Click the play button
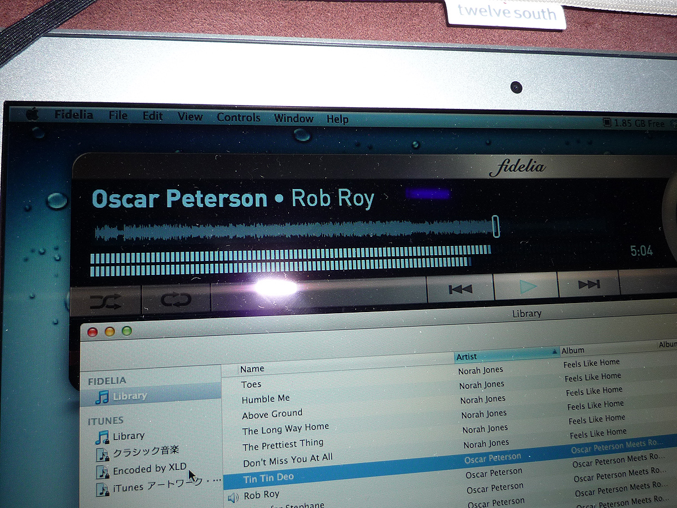677x508 pixels. pos(527,287)
